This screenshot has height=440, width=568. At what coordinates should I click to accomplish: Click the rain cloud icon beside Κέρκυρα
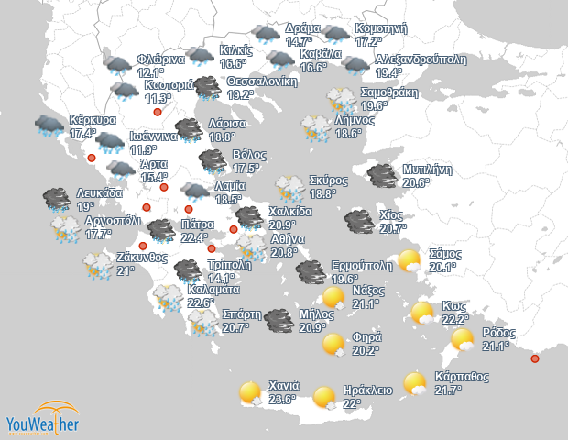click(x=49, y=126)
